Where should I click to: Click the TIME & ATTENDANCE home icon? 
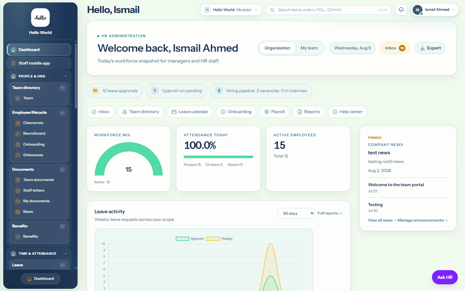(x=13, y=253)
